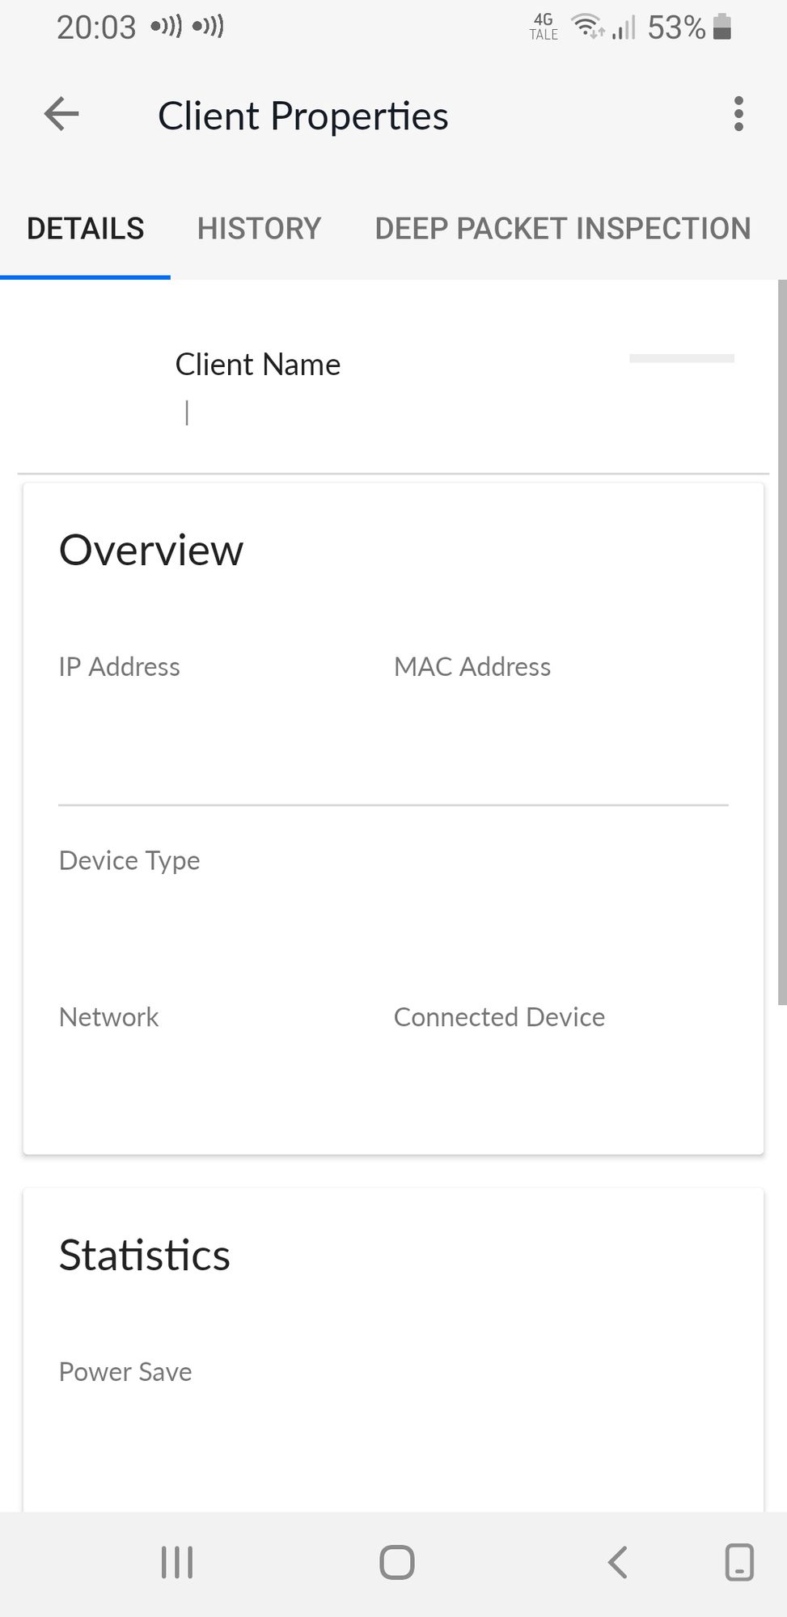This screenshot has width=787, height=1617.
Task: Open the three-dot overflow menu
Action: (x=738, y=114)
